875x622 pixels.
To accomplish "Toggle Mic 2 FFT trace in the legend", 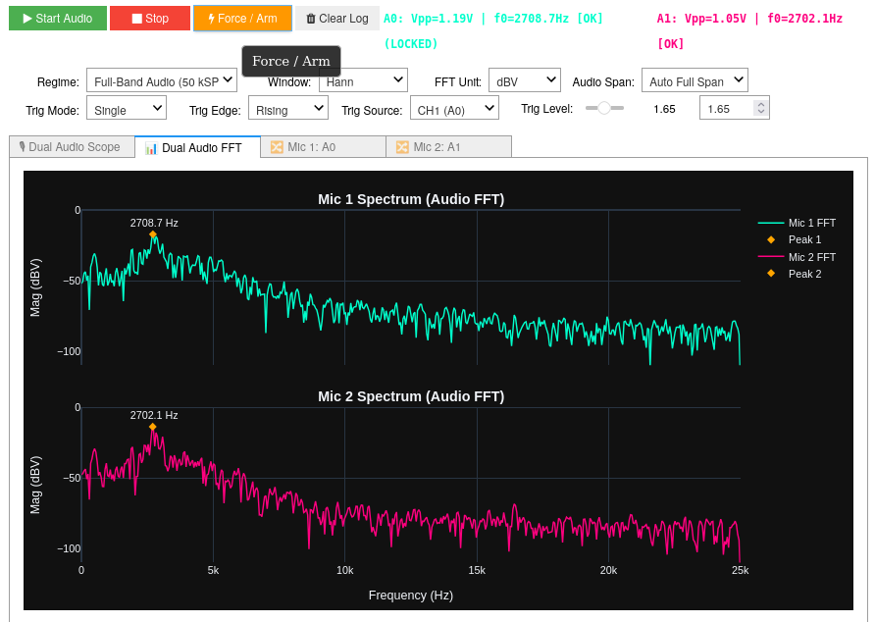I will tap(797, 257).
